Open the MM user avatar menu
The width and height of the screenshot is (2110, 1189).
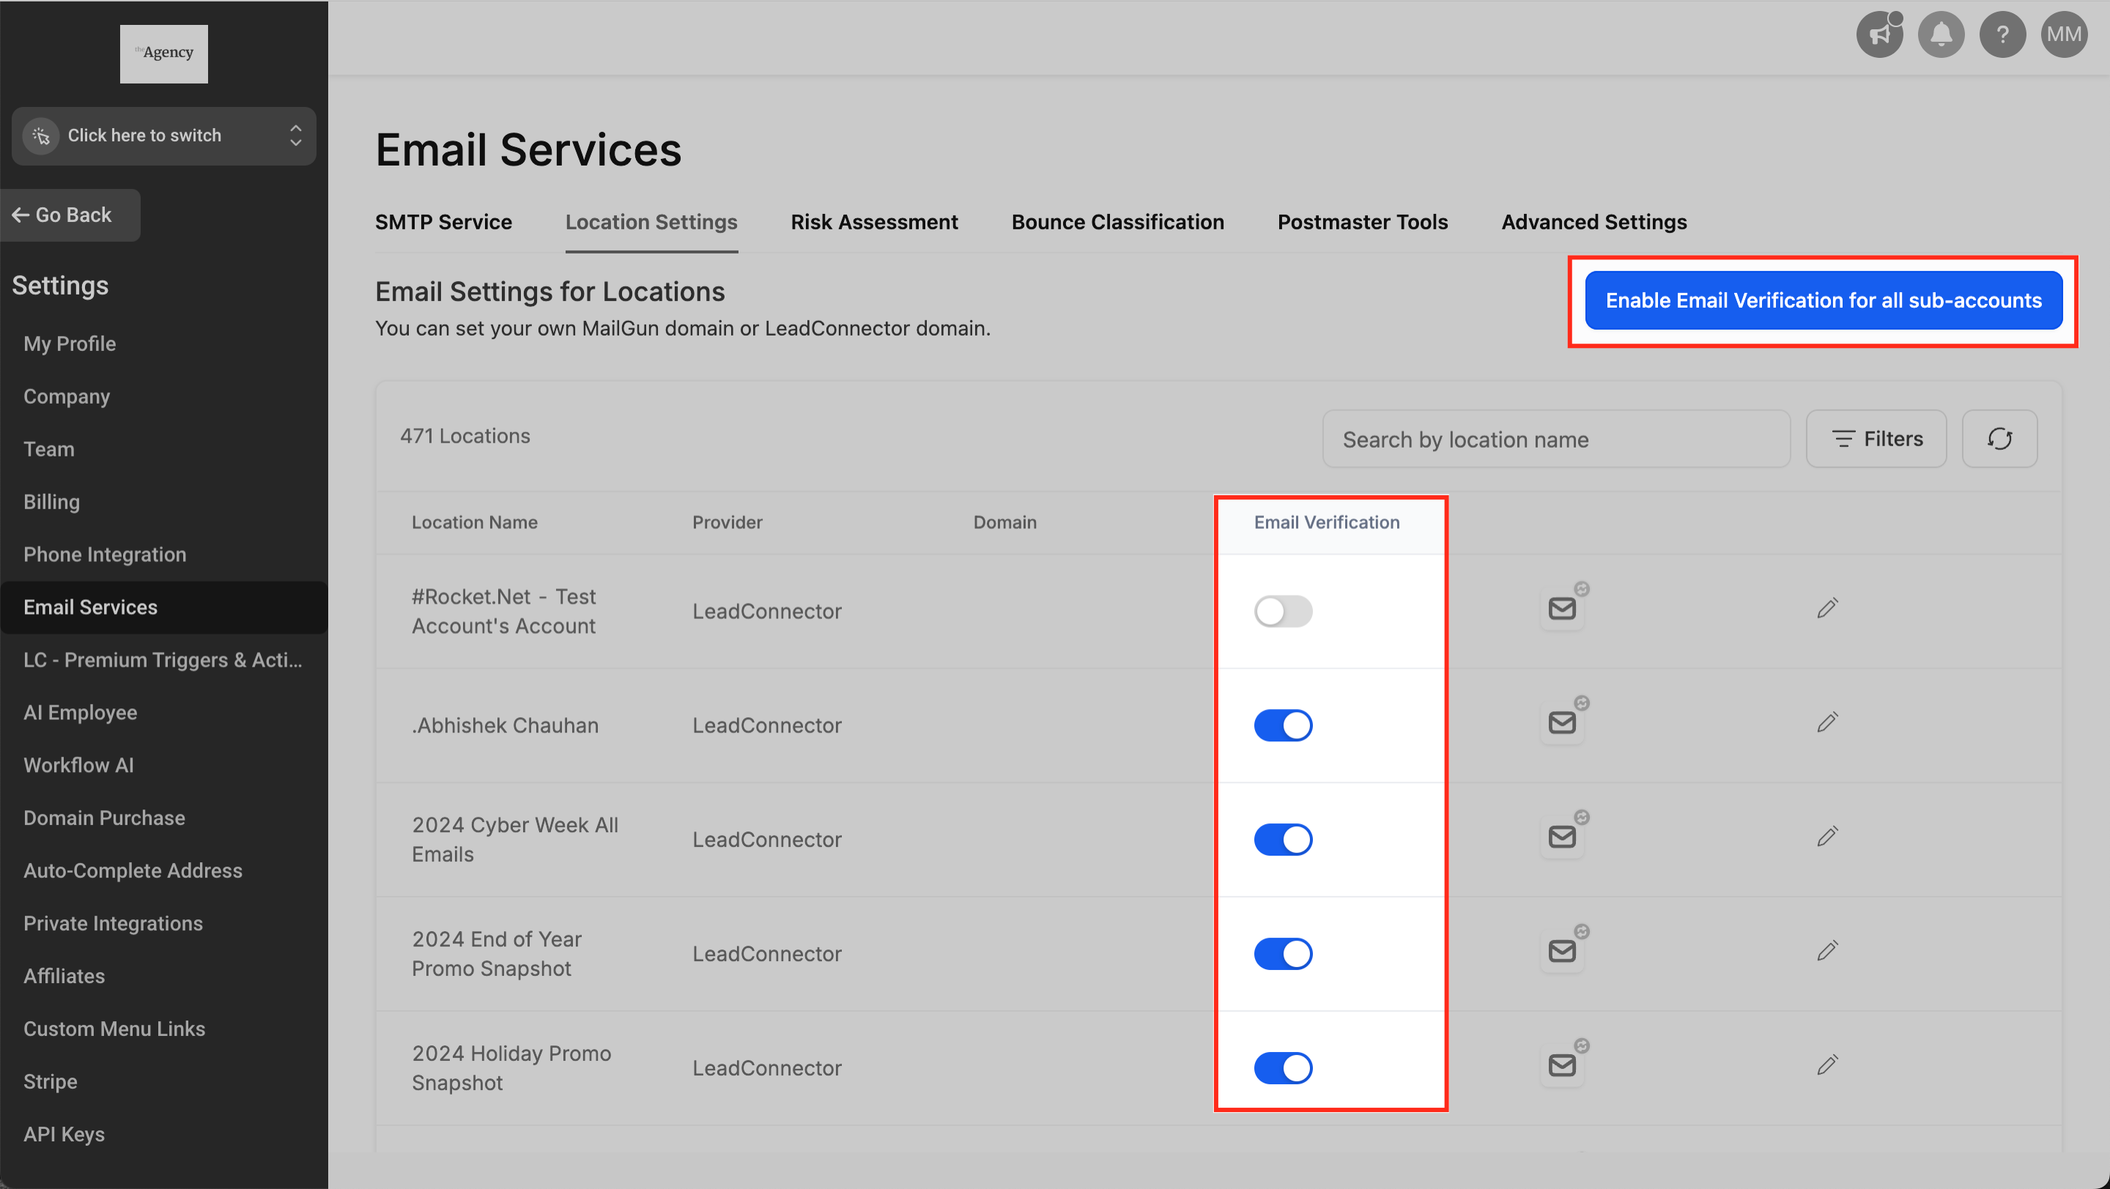(x=2063, y=34)
